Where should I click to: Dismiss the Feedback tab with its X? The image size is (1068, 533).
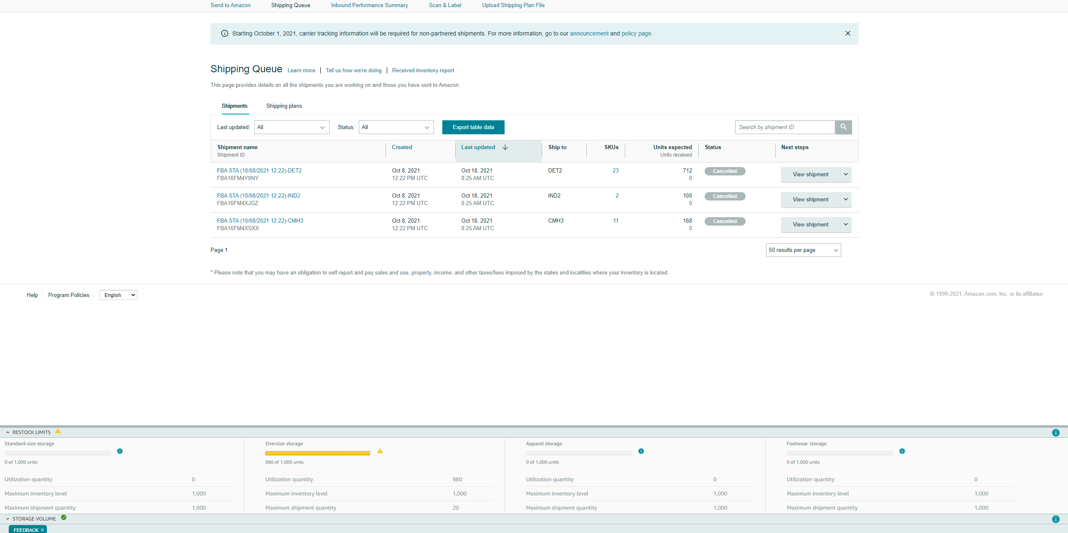click(42, 530)
